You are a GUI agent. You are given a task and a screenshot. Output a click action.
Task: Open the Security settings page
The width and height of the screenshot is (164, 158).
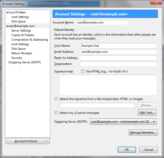pos(17,58)
